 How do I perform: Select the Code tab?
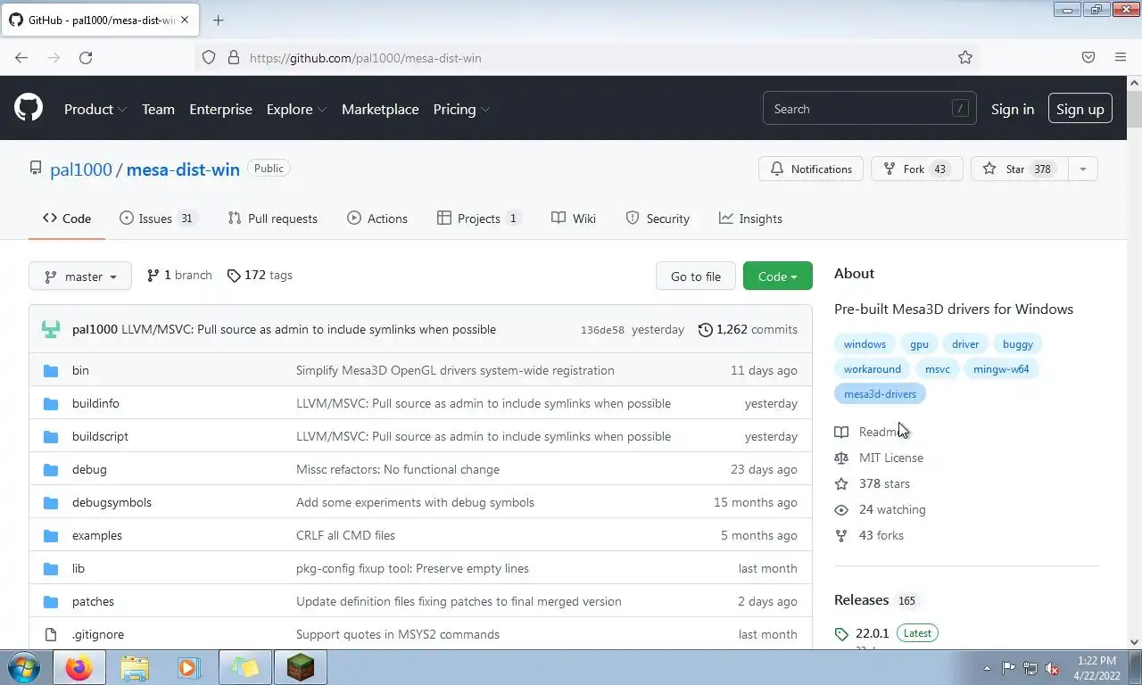click(67, 219)
